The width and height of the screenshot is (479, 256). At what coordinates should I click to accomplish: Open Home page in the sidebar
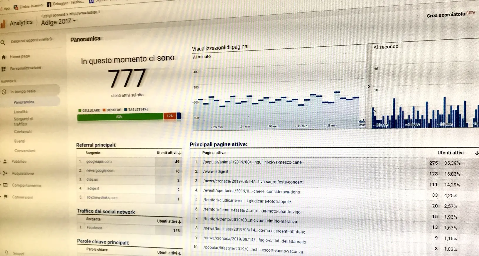[x=20, y=56]
